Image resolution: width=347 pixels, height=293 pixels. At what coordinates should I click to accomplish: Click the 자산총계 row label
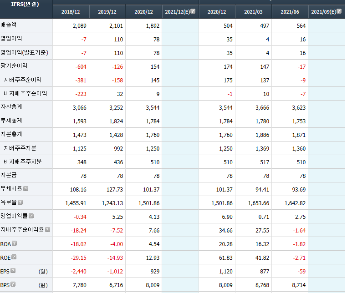click(11, 107)
